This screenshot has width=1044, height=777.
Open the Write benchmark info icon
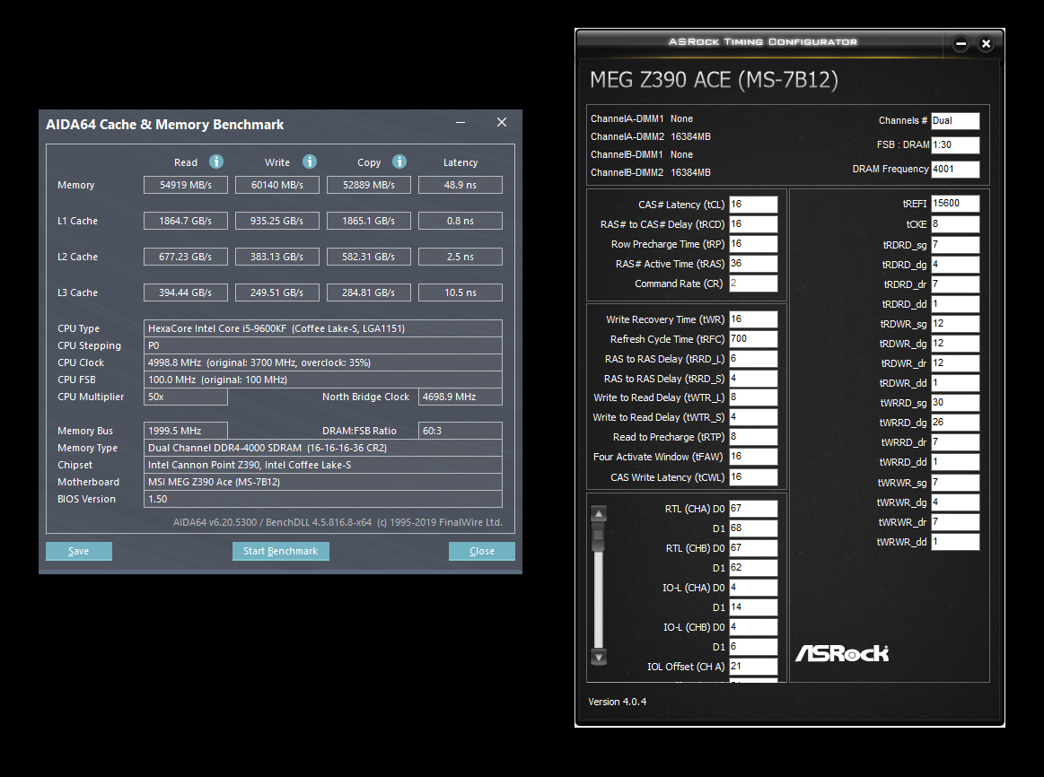tap(310, 162)
